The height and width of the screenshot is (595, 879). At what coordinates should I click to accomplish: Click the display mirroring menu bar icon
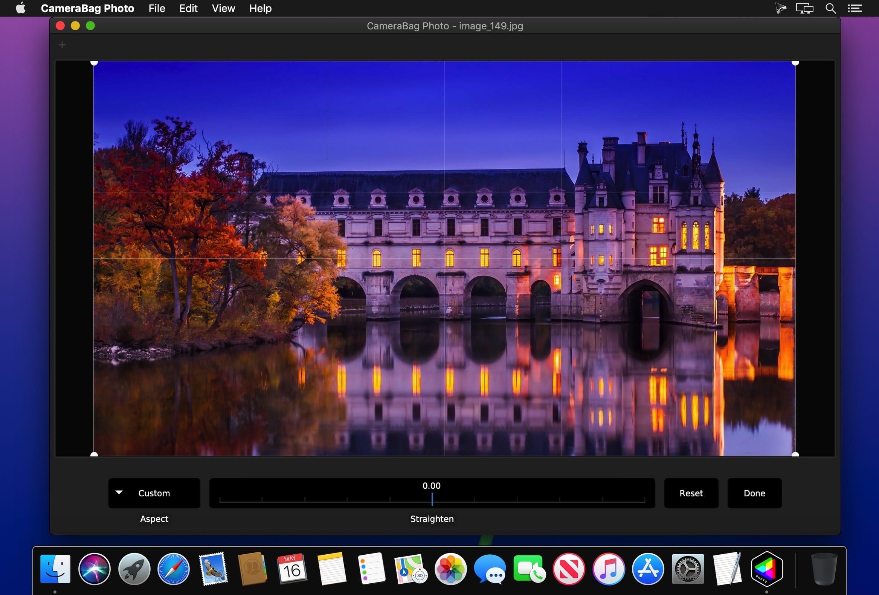click(804, 8)
